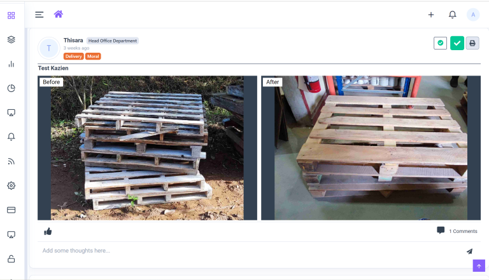The width and height of the screenshot is (489, 280).
Task: Go to home via house icon
Action: (59, 14)
